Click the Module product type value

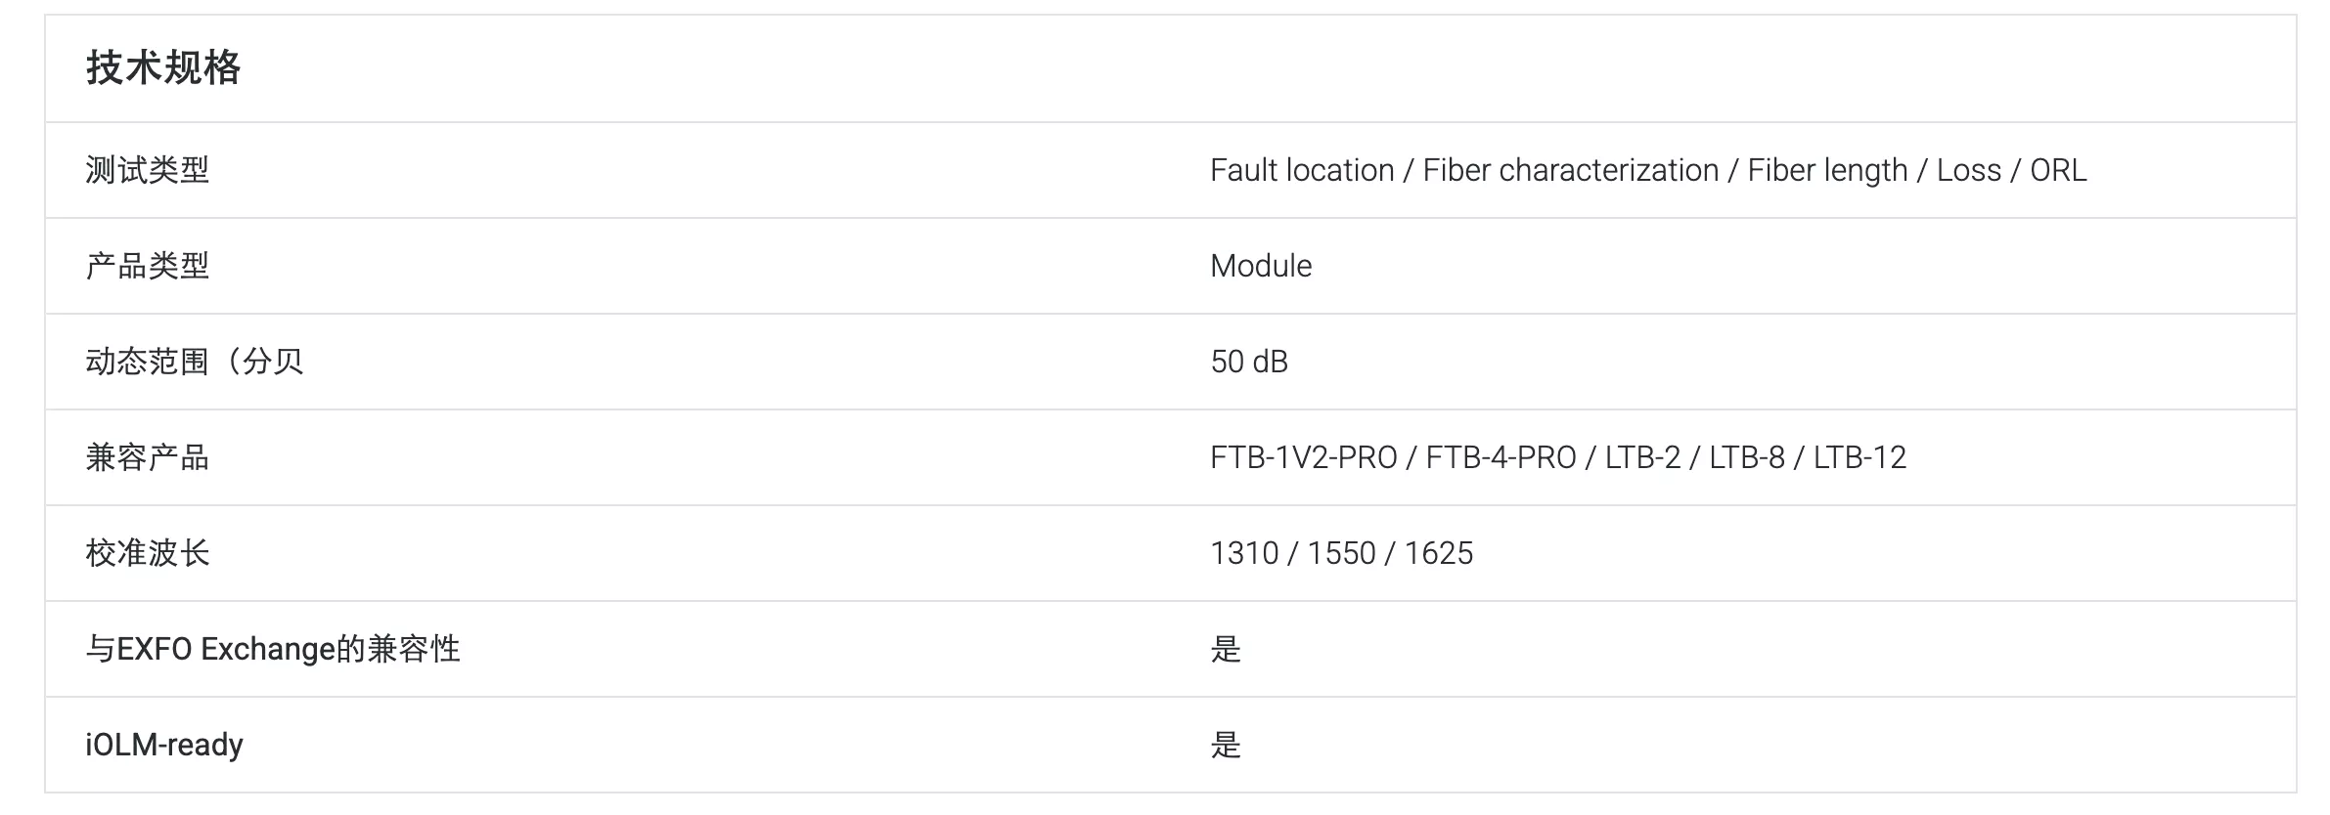coord(1261,266)
